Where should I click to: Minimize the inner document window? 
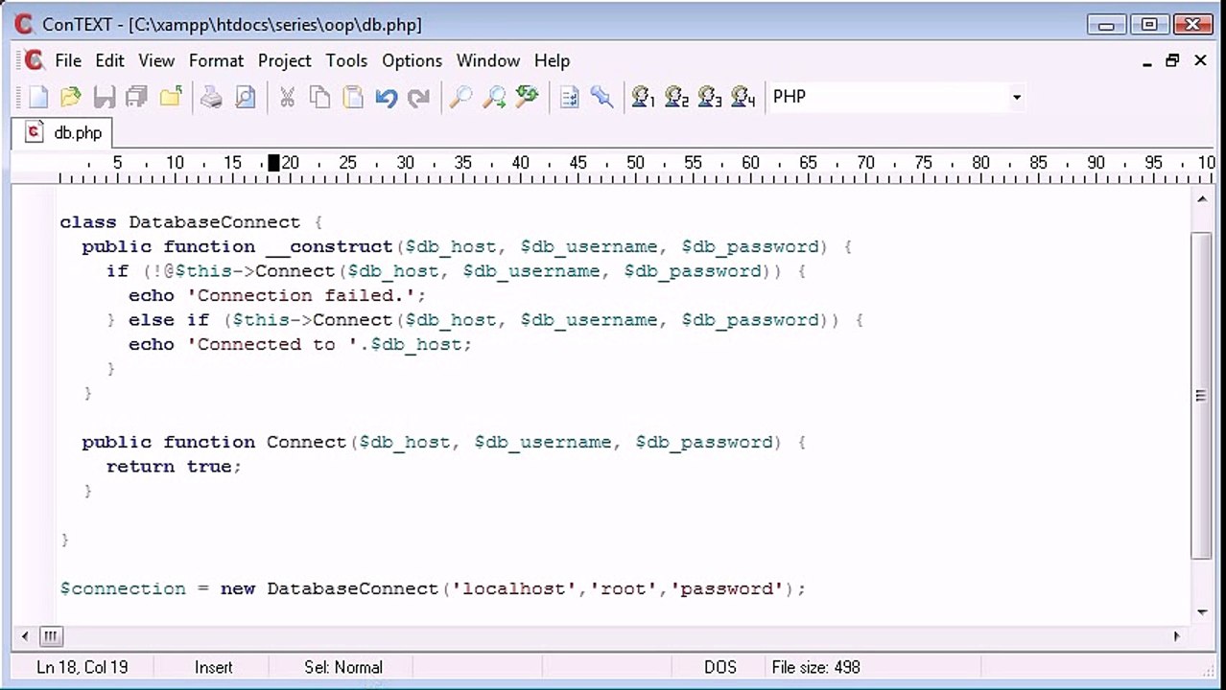click(1147, 61)
